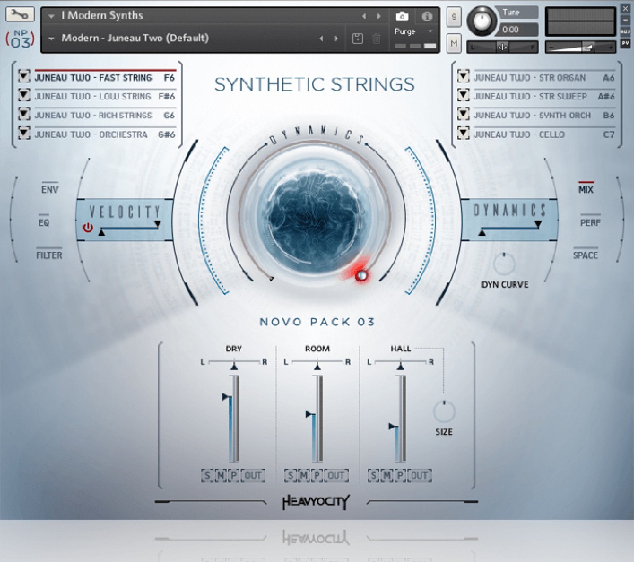Expand the Juneau Two Cello dropdown

[x=463, y=133]
